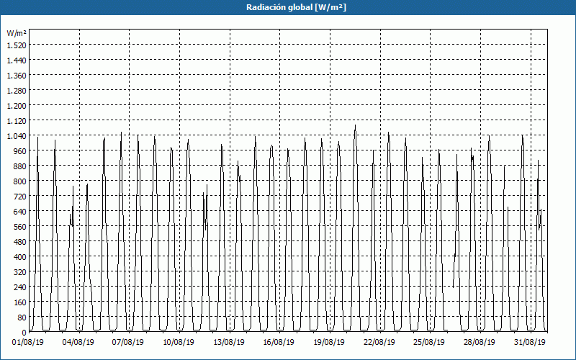The width and height of the screenshot is (576, 360).
Task: Click the 13/08/19 date label
Action: [x=229, y=343]
